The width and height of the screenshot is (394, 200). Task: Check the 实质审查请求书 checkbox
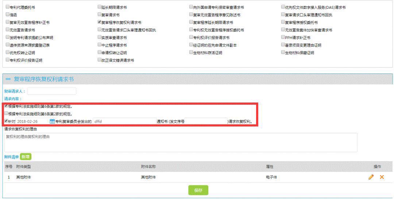coord(100,37)
